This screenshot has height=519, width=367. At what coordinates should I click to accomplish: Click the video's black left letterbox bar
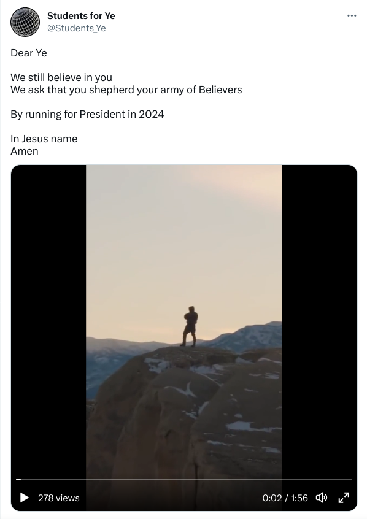[48, 331]
